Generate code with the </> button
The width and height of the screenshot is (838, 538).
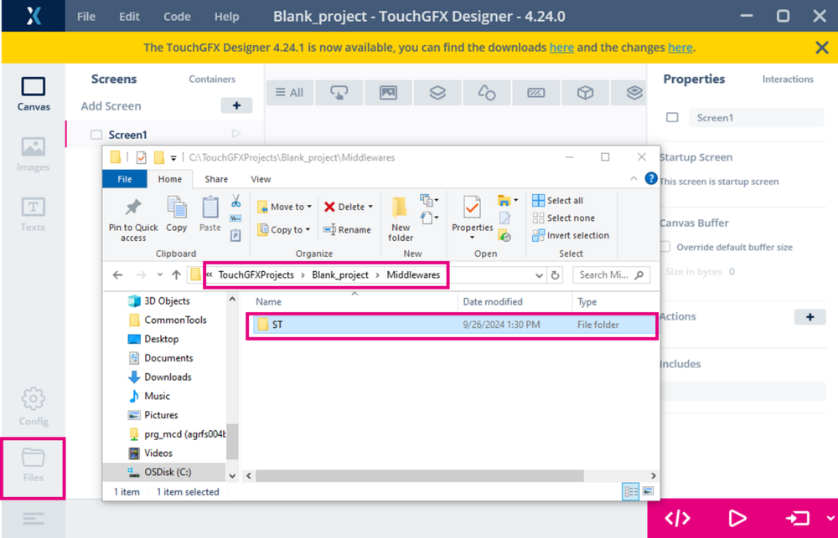(x=677, y=518)
